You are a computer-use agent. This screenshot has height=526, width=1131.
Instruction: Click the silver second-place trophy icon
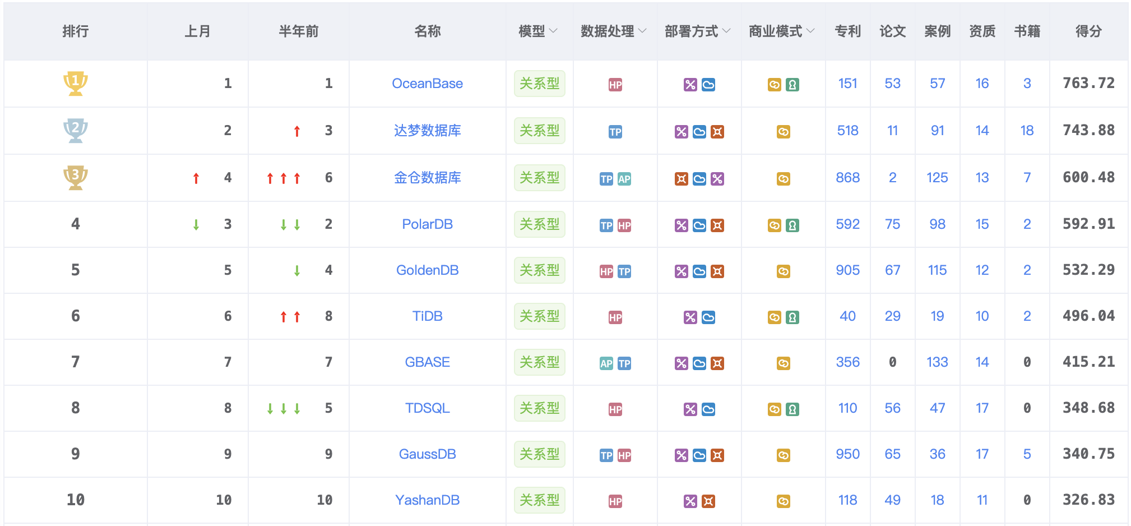click(x=75, y=130)
